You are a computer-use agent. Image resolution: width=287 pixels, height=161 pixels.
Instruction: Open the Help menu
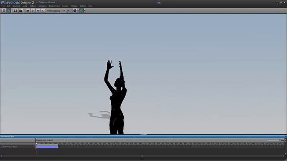pyautogui.click(x=90, y=6)
